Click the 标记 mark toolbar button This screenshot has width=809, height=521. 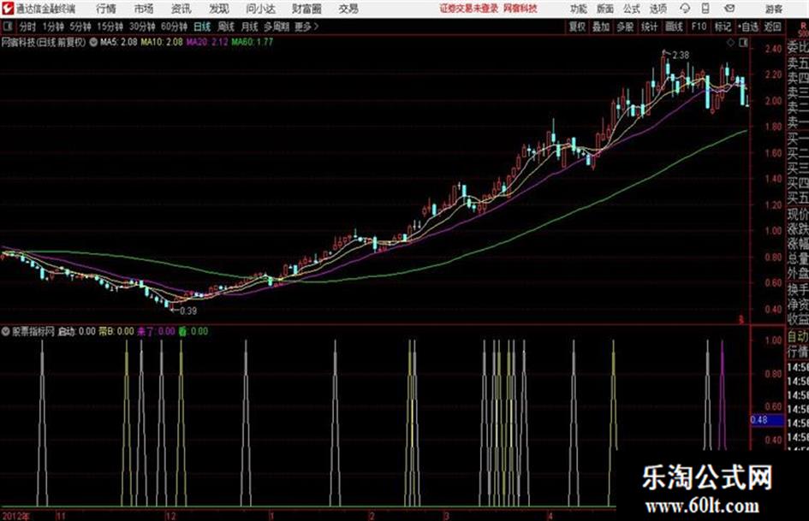pyautogui.click(x=723, y=27)
